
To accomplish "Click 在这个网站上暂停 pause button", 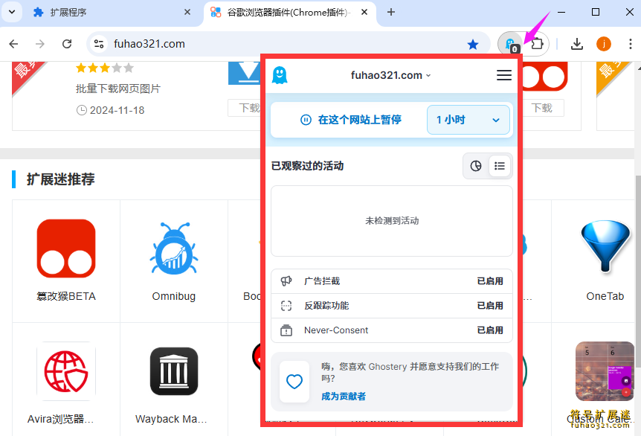I will pyautogui.click(x=351, y=120).
